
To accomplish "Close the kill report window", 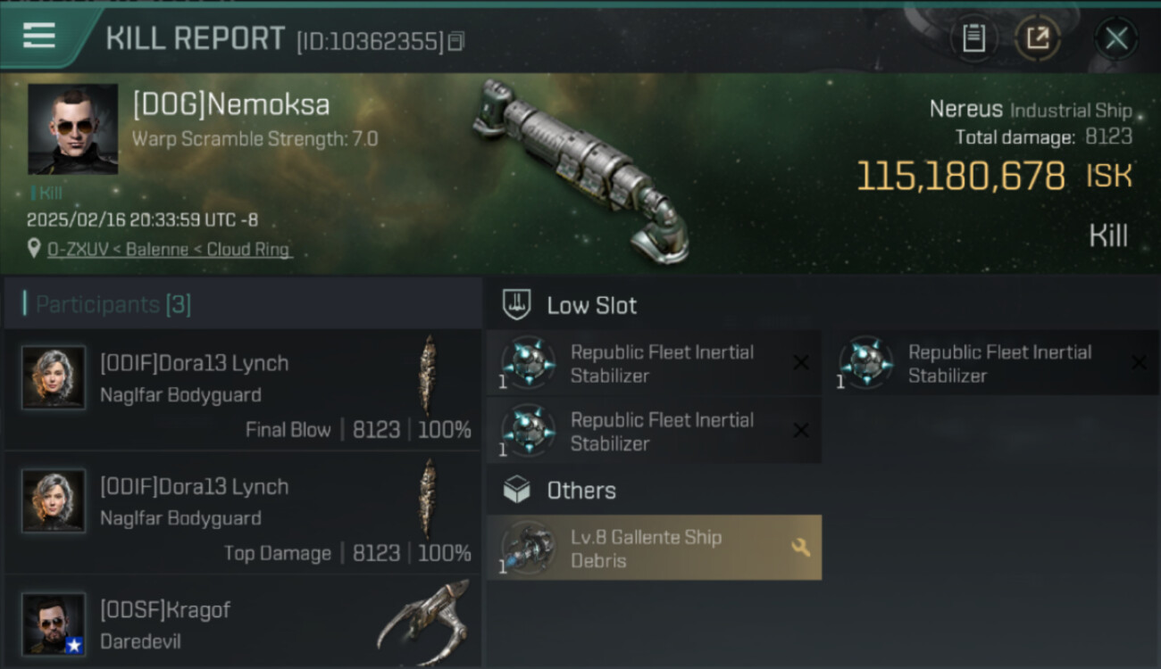I will pos(1115,38).
